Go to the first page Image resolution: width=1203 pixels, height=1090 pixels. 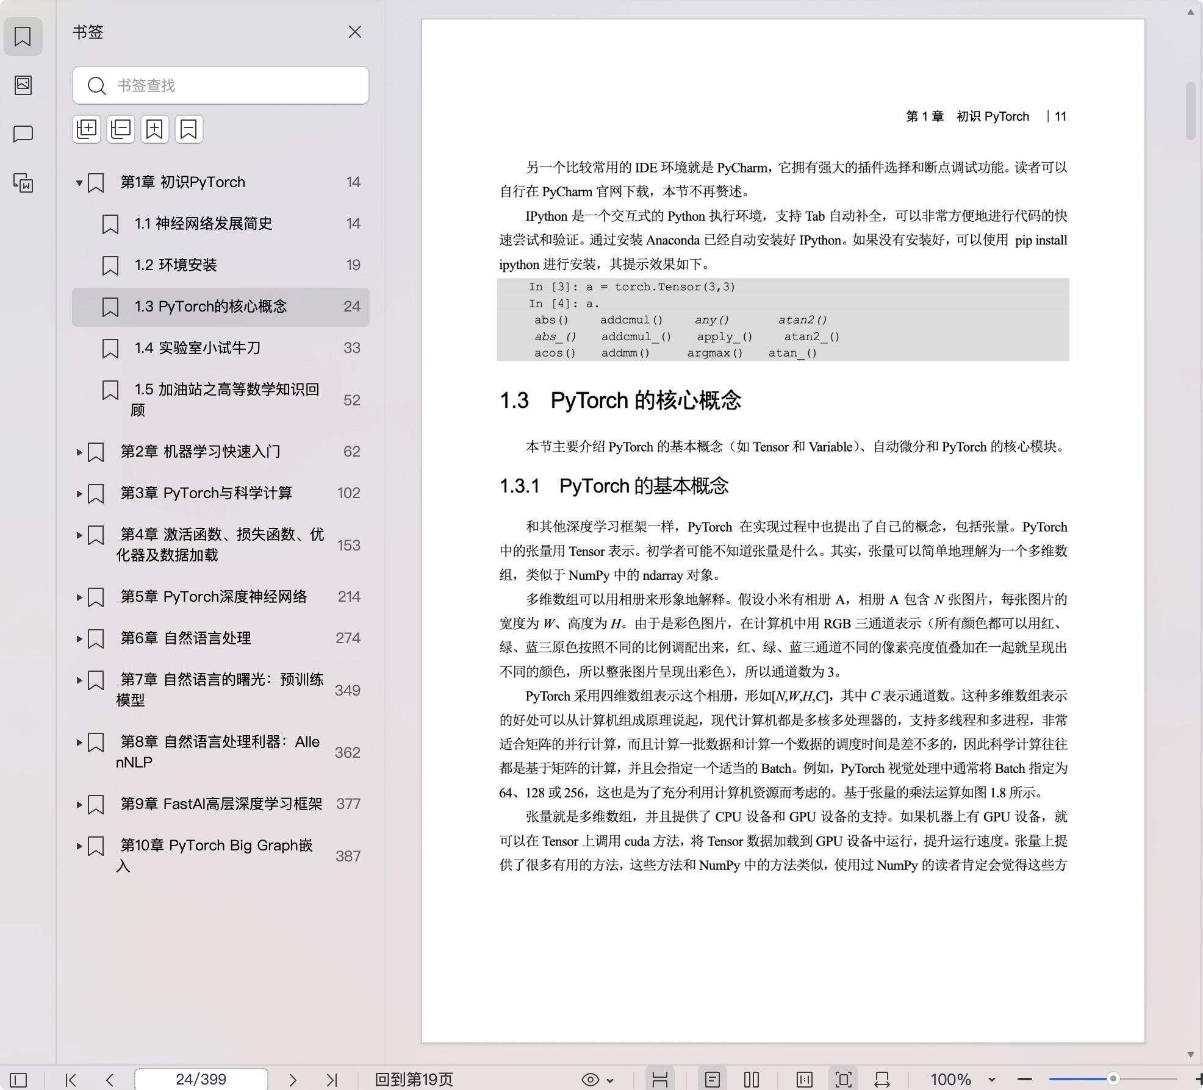click(x=71, y=1080)
